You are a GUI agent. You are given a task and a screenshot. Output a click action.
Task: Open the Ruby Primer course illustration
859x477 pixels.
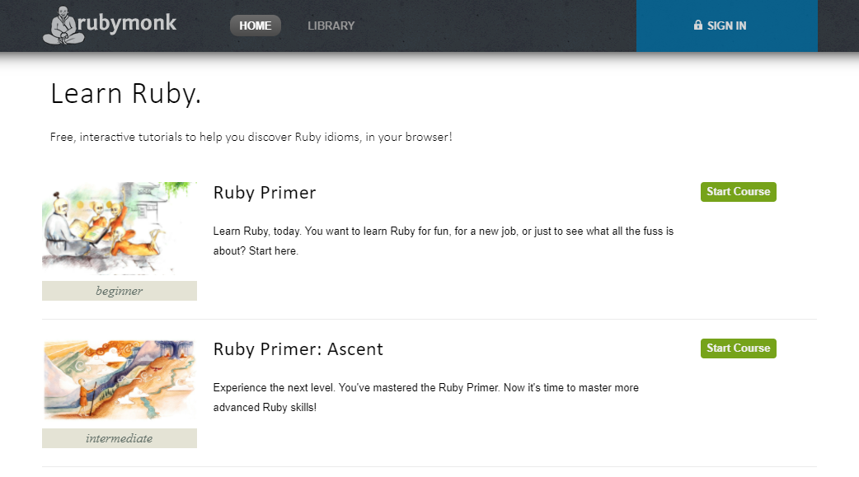coord(120,229)
